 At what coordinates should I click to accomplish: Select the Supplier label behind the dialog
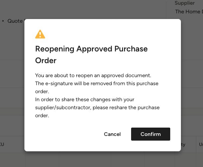click(184, 3)
